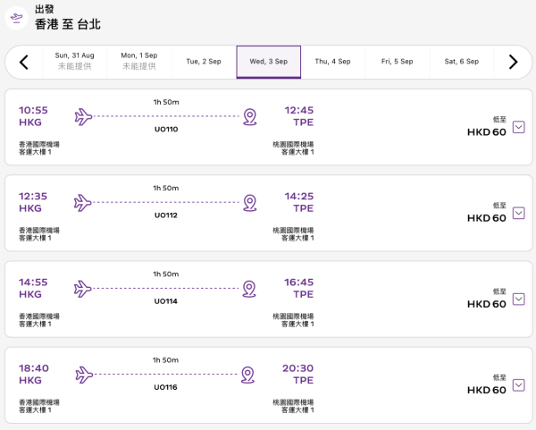The image size is (536, 430).
Task: Click departure time 14:55
Action: (x=33, y=282)
